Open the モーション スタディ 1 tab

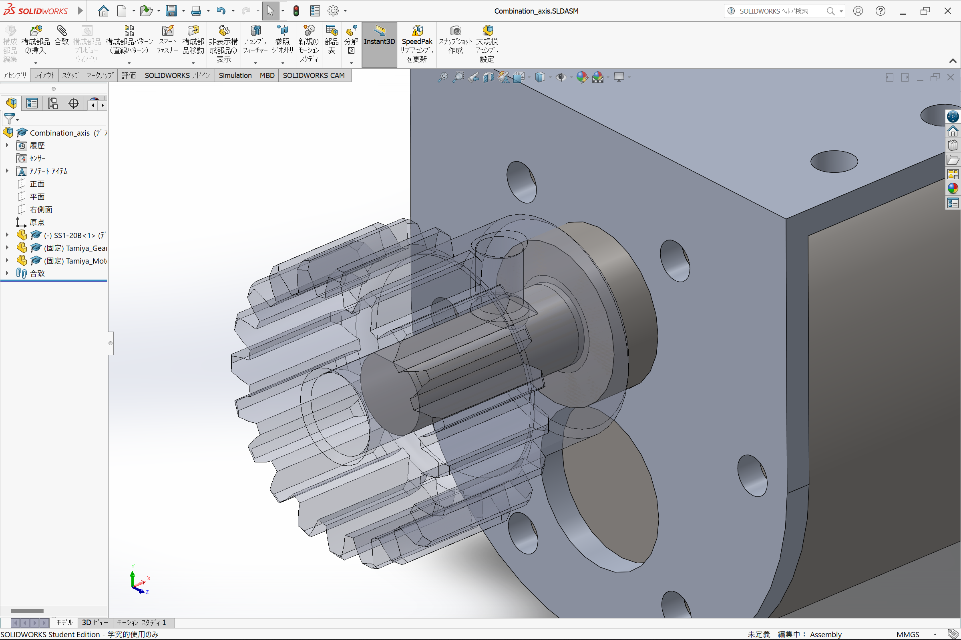141,622
